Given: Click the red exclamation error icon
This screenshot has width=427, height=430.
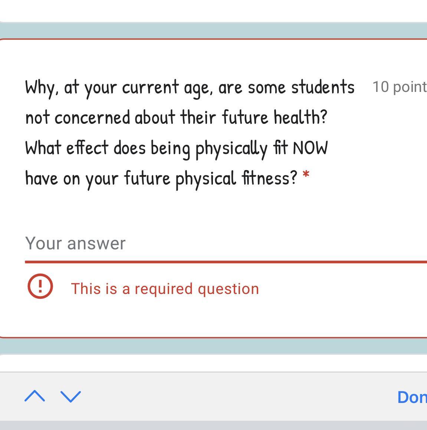Looking at the screenshot, I should (40, 286).
